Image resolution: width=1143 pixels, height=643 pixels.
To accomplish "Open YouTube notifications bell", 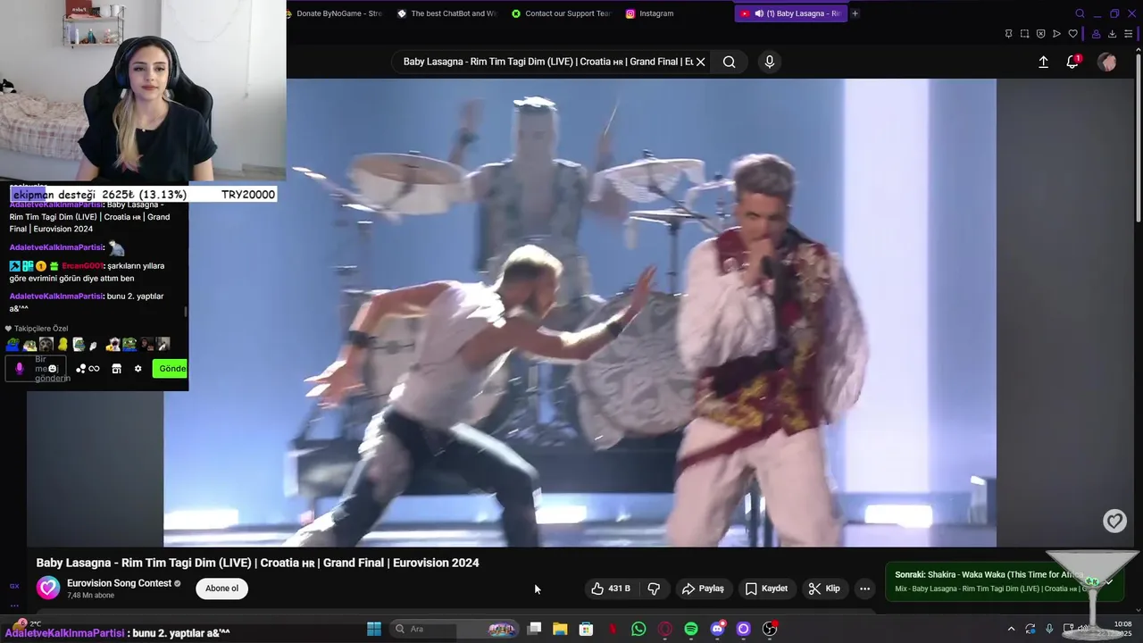I will coord(1072,62).
